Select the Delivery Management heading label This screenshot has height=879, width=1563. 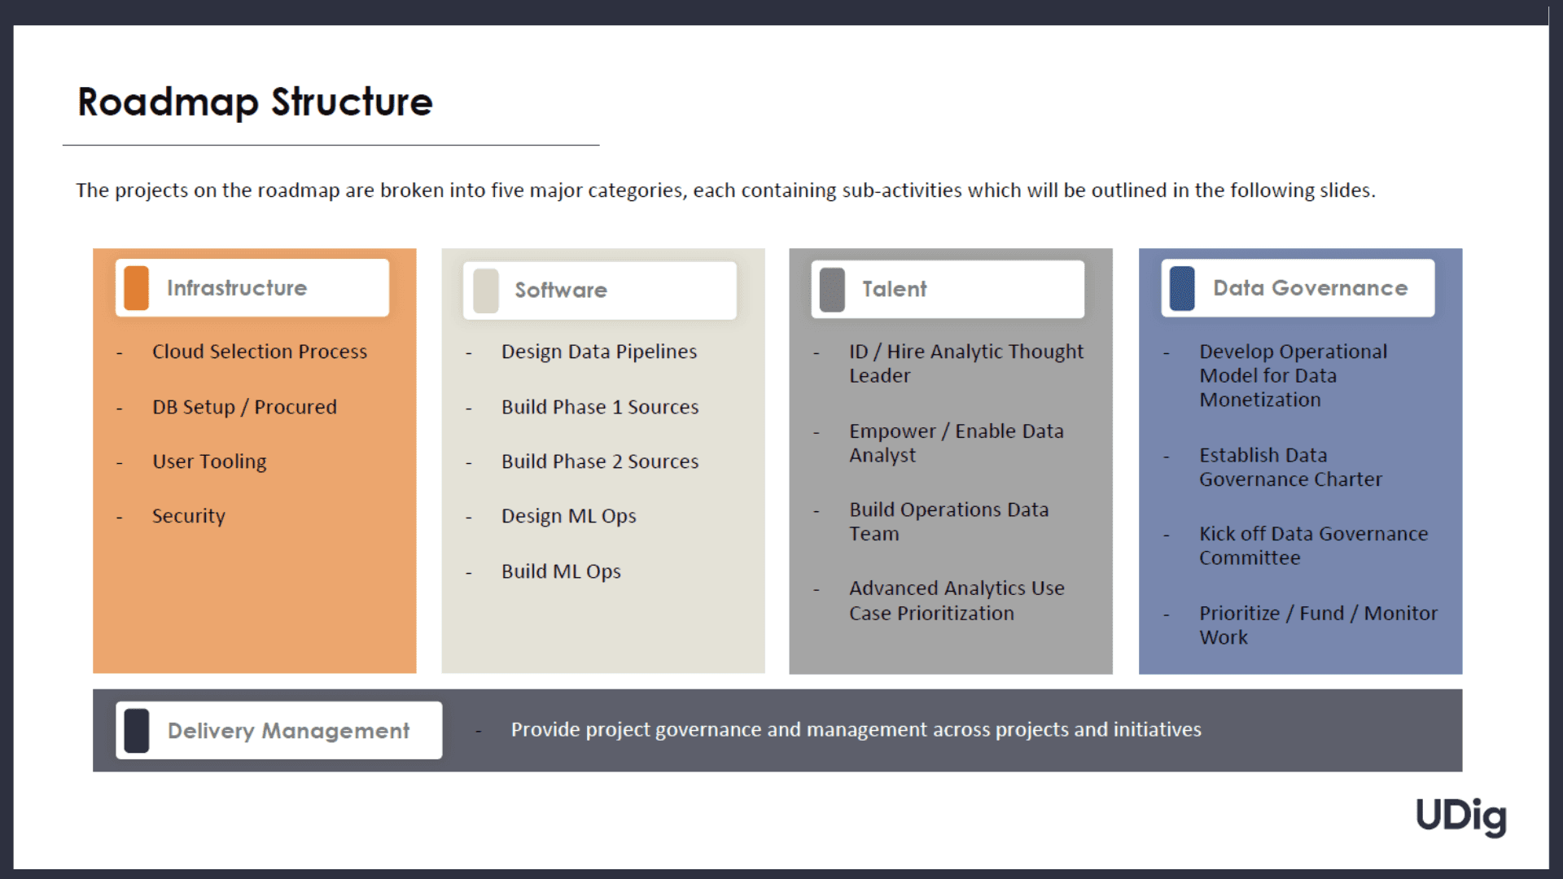(289, 731)
